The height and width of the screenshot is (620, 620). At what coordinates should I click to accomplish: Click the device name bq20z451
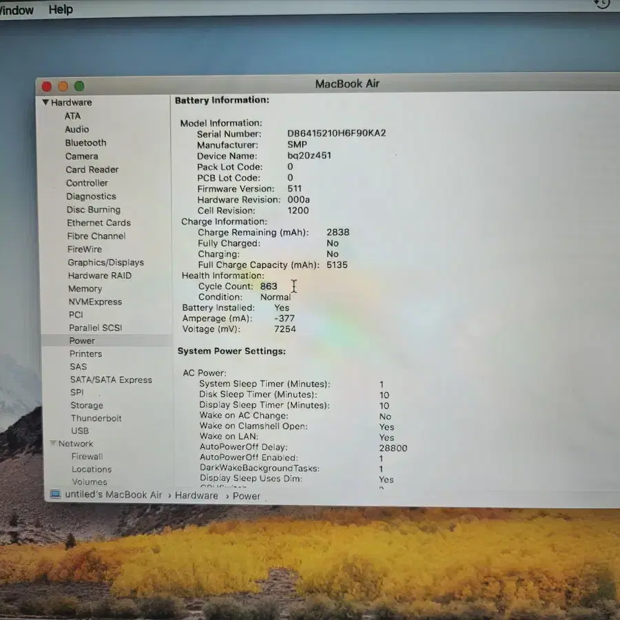point(309,156)
